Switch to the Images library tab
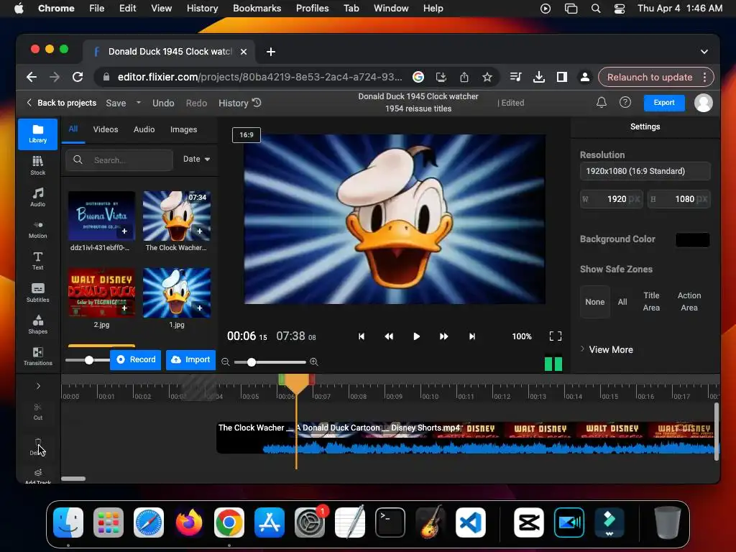 [183, 129]
